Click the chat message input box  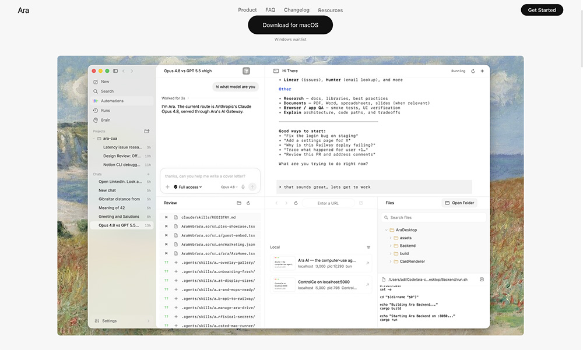click(x=210, y=176)
